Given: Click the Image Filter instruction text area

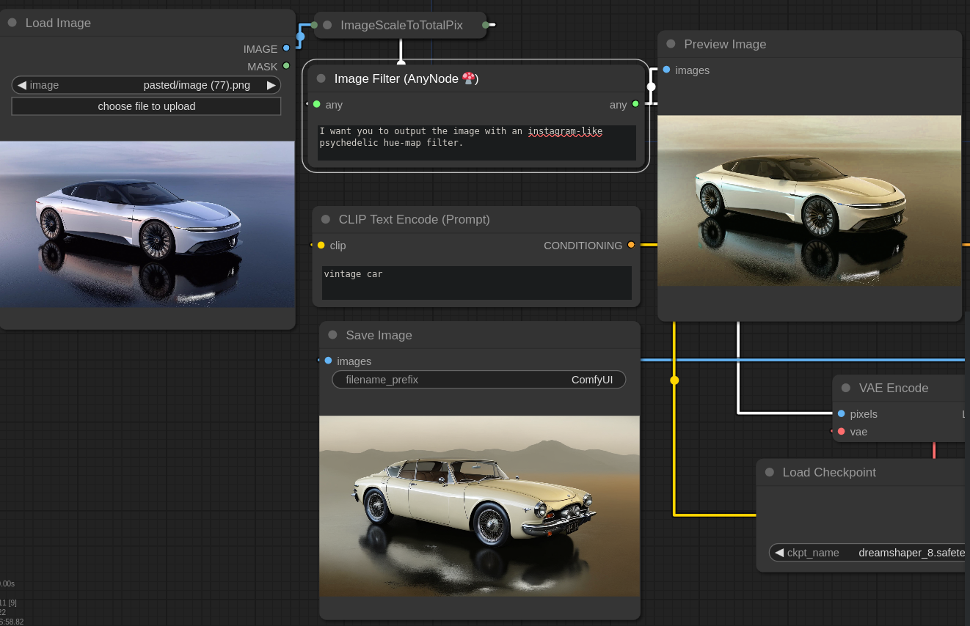Looking at the screenshot, I should click(x=476, y=142).
